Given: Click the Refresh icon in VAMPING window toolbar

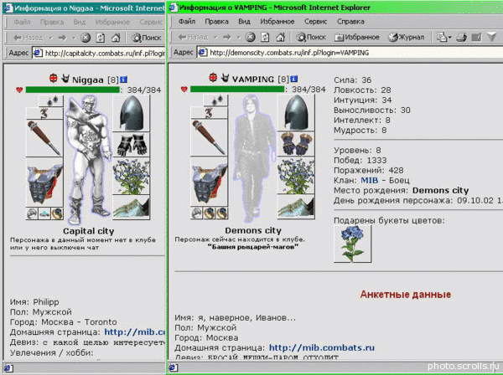Looking at the screenshot, I should (x=265, y=38).
